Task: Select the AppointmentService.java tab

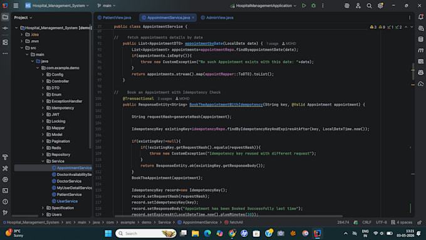Action: tap(169, 18)
